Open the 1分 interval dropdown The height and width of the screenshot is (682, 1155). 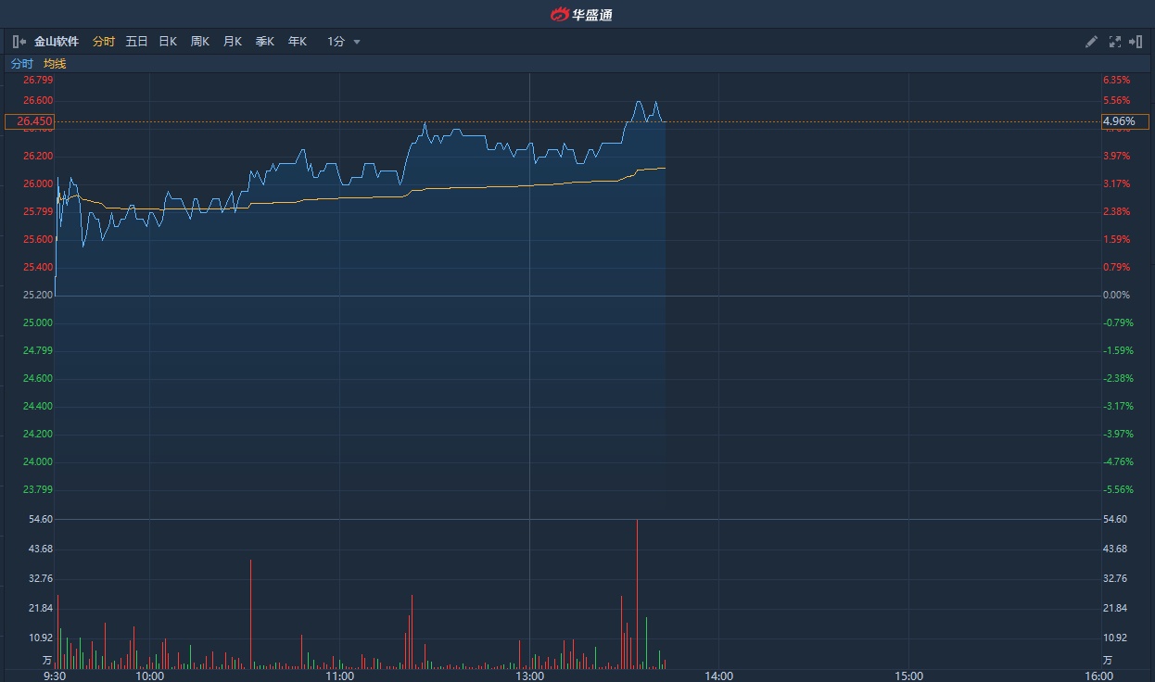344,42
